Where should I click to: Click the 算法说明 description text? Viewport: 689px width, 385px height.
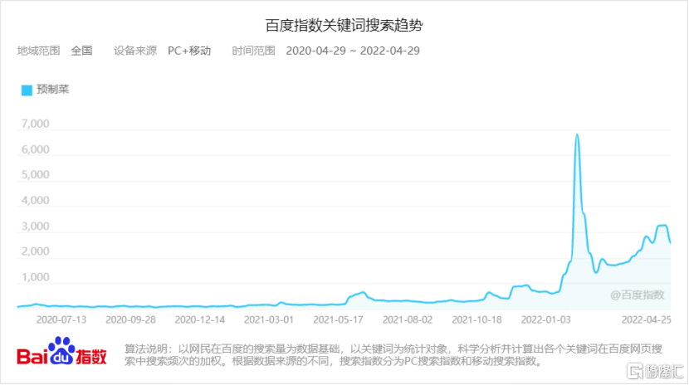coord(393,355)
